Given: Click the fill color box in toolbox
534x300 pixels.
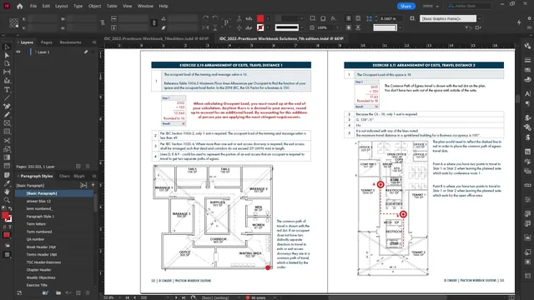Looking at the screenshot, I should [5, 215].
